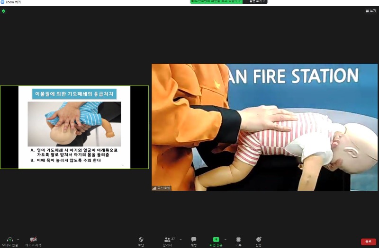379x248 pixels.
Task: Click the audio connect headphone icon
Action: (10, 239)
